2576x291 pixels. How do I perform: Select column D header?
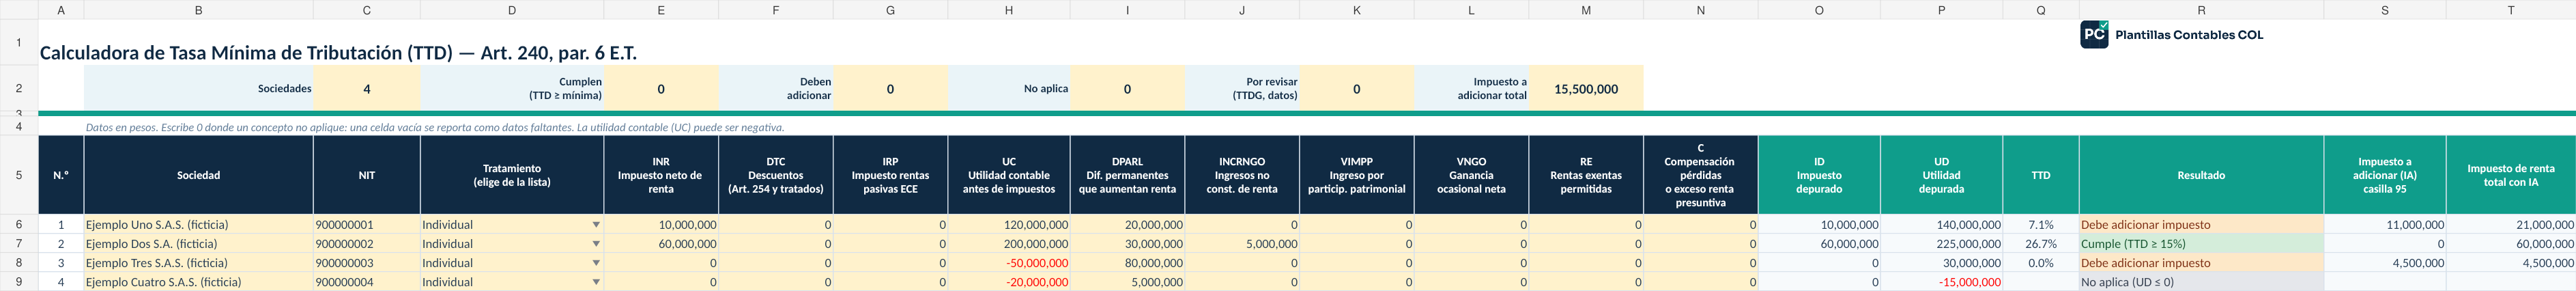(512, 10)
